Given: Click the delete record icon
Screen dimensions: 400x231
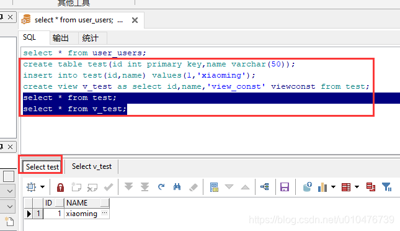Looking at the screenshot, I should 92,188.
